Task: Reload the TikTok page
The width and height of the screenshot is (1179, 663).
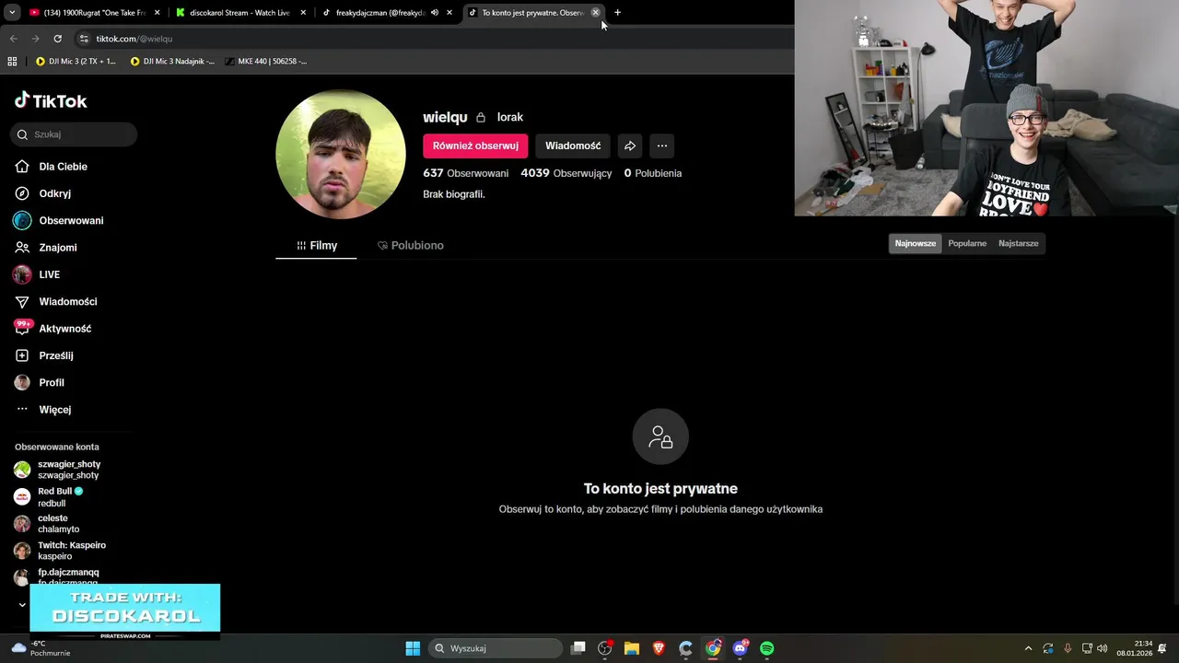Action: [57, 39]
